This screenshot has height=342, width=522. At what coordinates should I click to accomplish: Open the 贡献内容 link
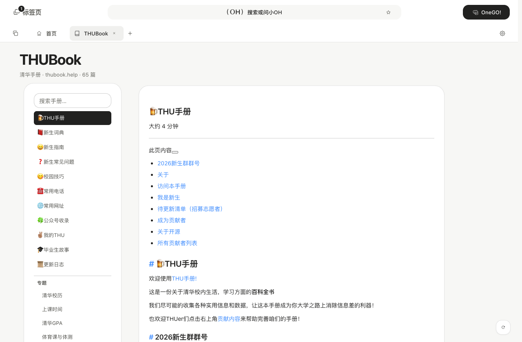point(229,319)
